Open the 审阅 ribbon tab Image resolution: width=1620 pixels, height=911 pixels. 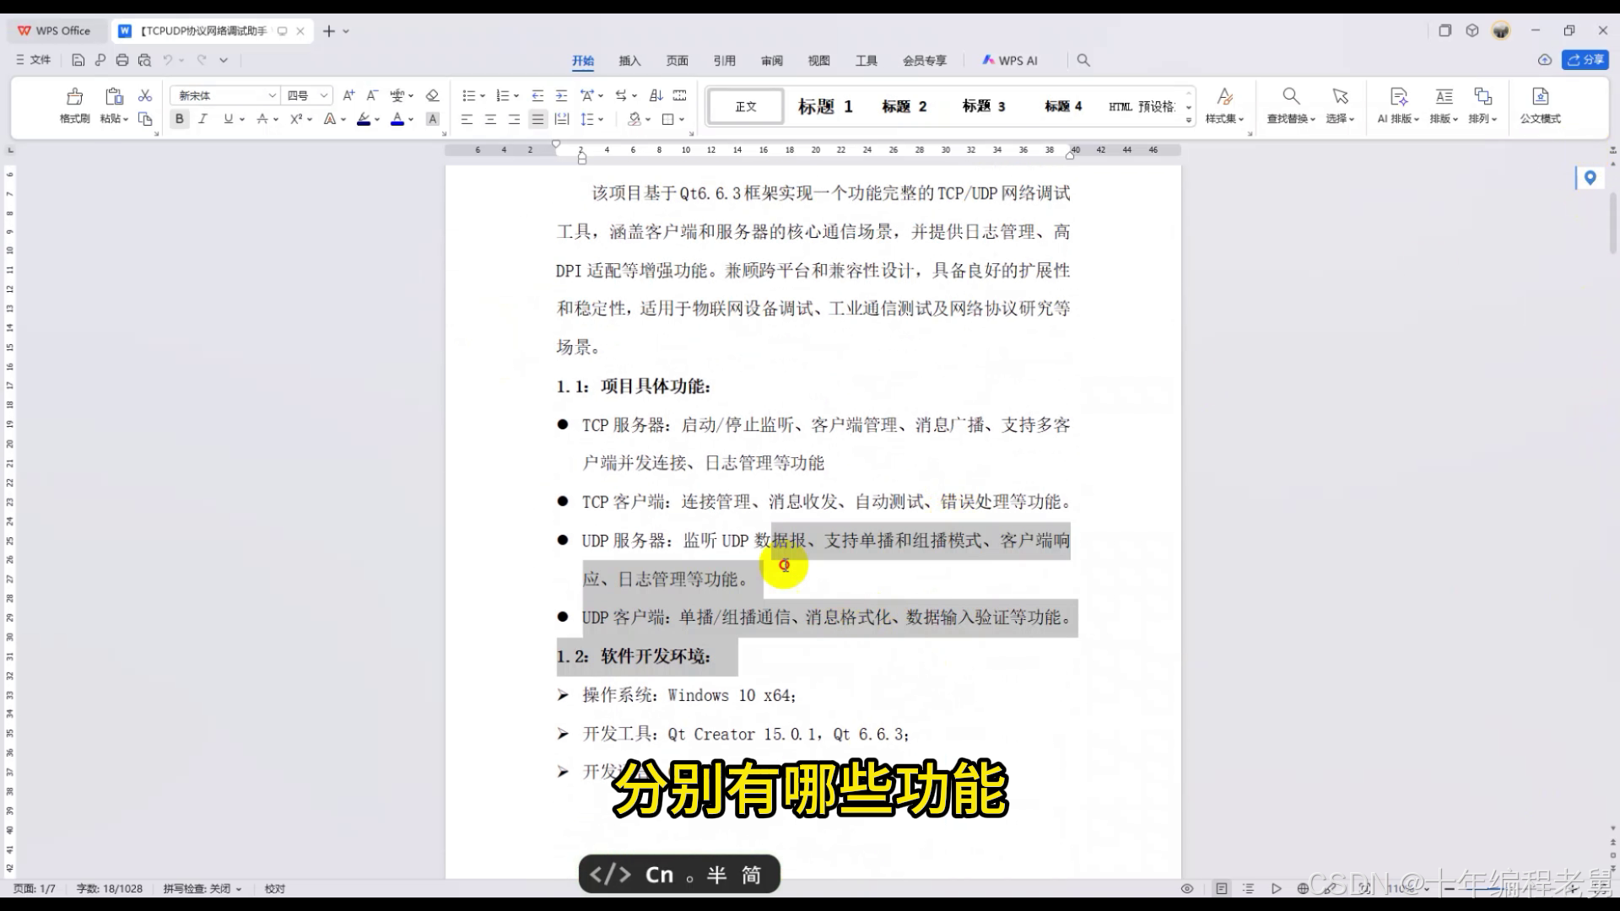[771, 61]
